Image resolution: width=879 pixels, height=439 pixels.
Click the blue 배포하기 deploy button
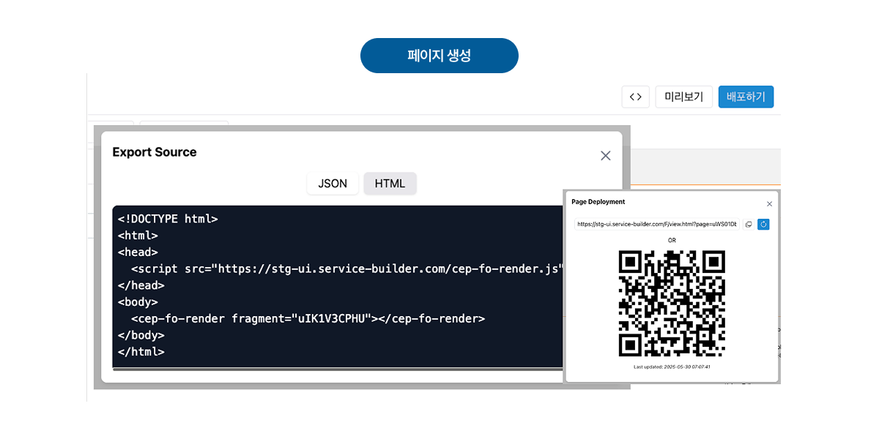tap(746, 97)
